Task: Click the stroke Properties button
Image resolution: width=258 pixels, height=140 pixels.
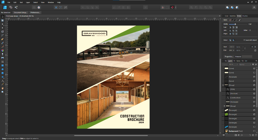Action: pos(229,56)
